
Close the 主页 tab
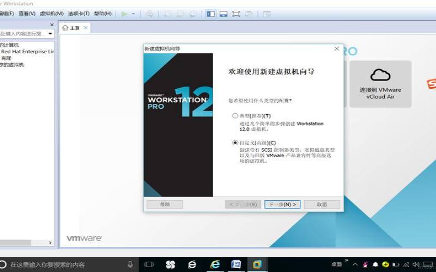pos(86,28)
